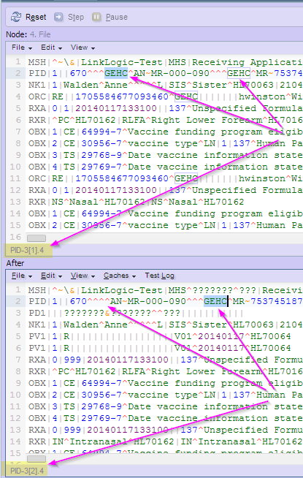This screenshot has width=303, height=478.
Task: Open the After panel Edit menu
Action: pyautogui.click(x=51, y=276)
